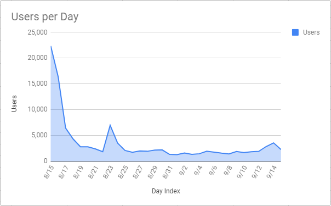
Task: Click the 8/15 date label
Action: (x=49, y=172)
